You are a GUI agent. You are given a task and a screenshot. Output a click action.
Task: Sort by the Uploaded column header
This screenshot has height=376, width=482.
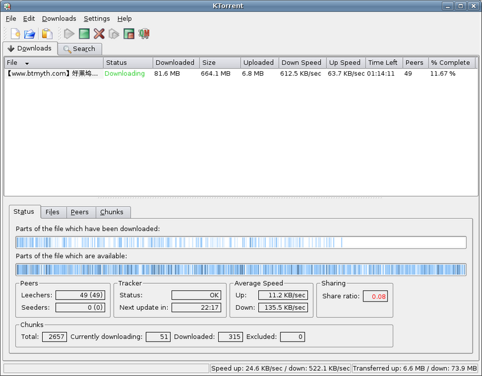[x=259, y=62]
